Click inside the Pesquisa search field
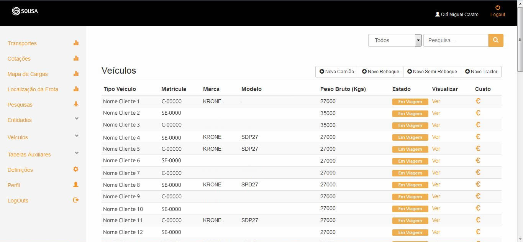 (456, 40)
